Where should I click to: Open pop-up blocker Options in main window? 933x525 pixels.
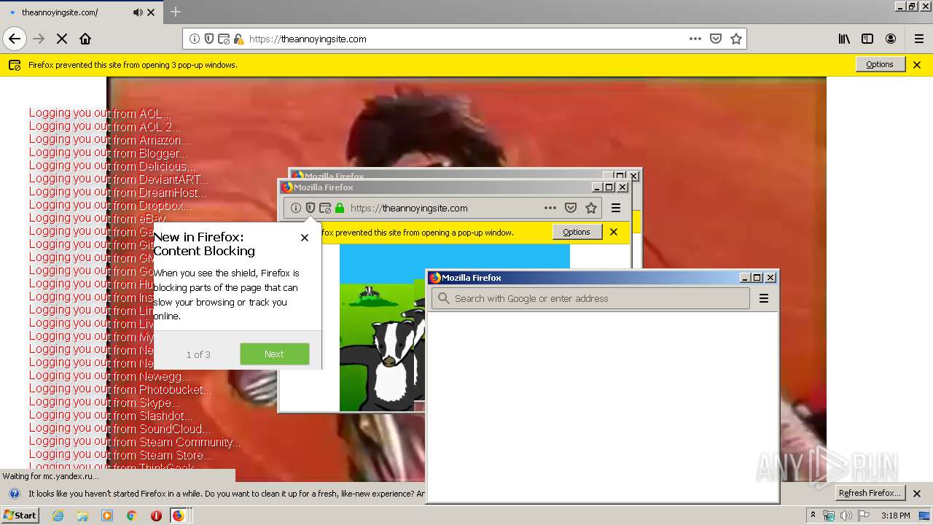pos(880,64)
